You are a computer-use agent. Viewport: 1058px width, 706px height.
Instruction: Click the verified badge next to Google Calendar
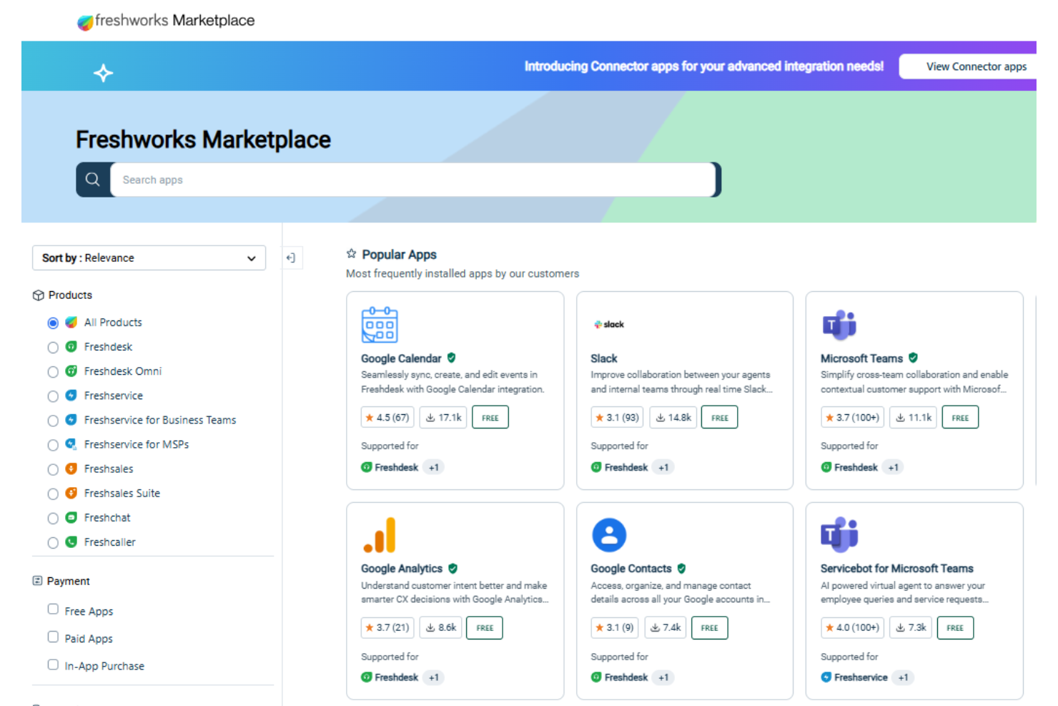tap(451, 358)
